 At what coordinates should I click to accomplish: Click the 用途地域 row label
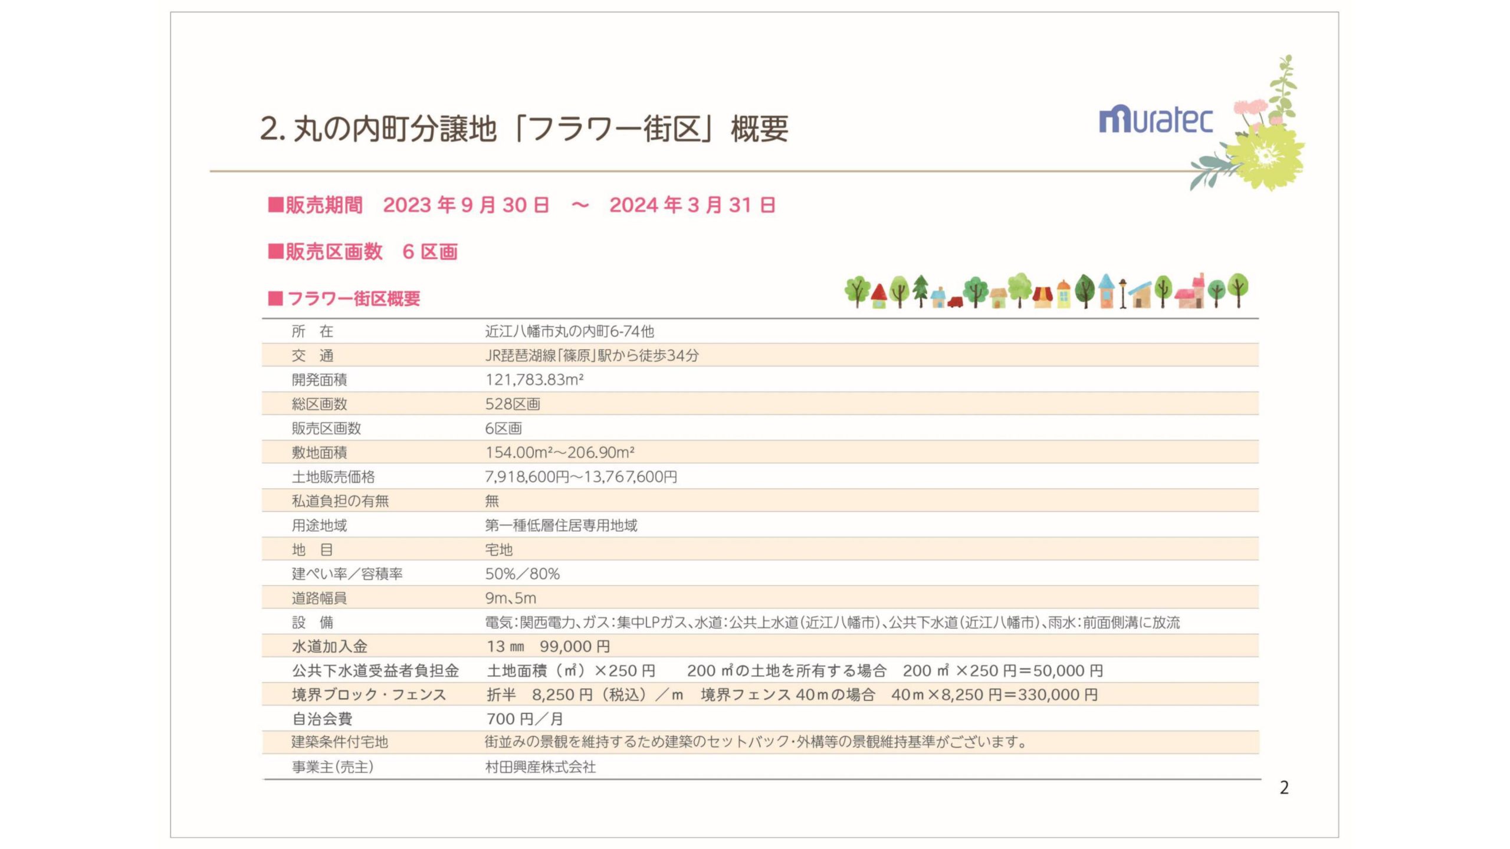319,525
